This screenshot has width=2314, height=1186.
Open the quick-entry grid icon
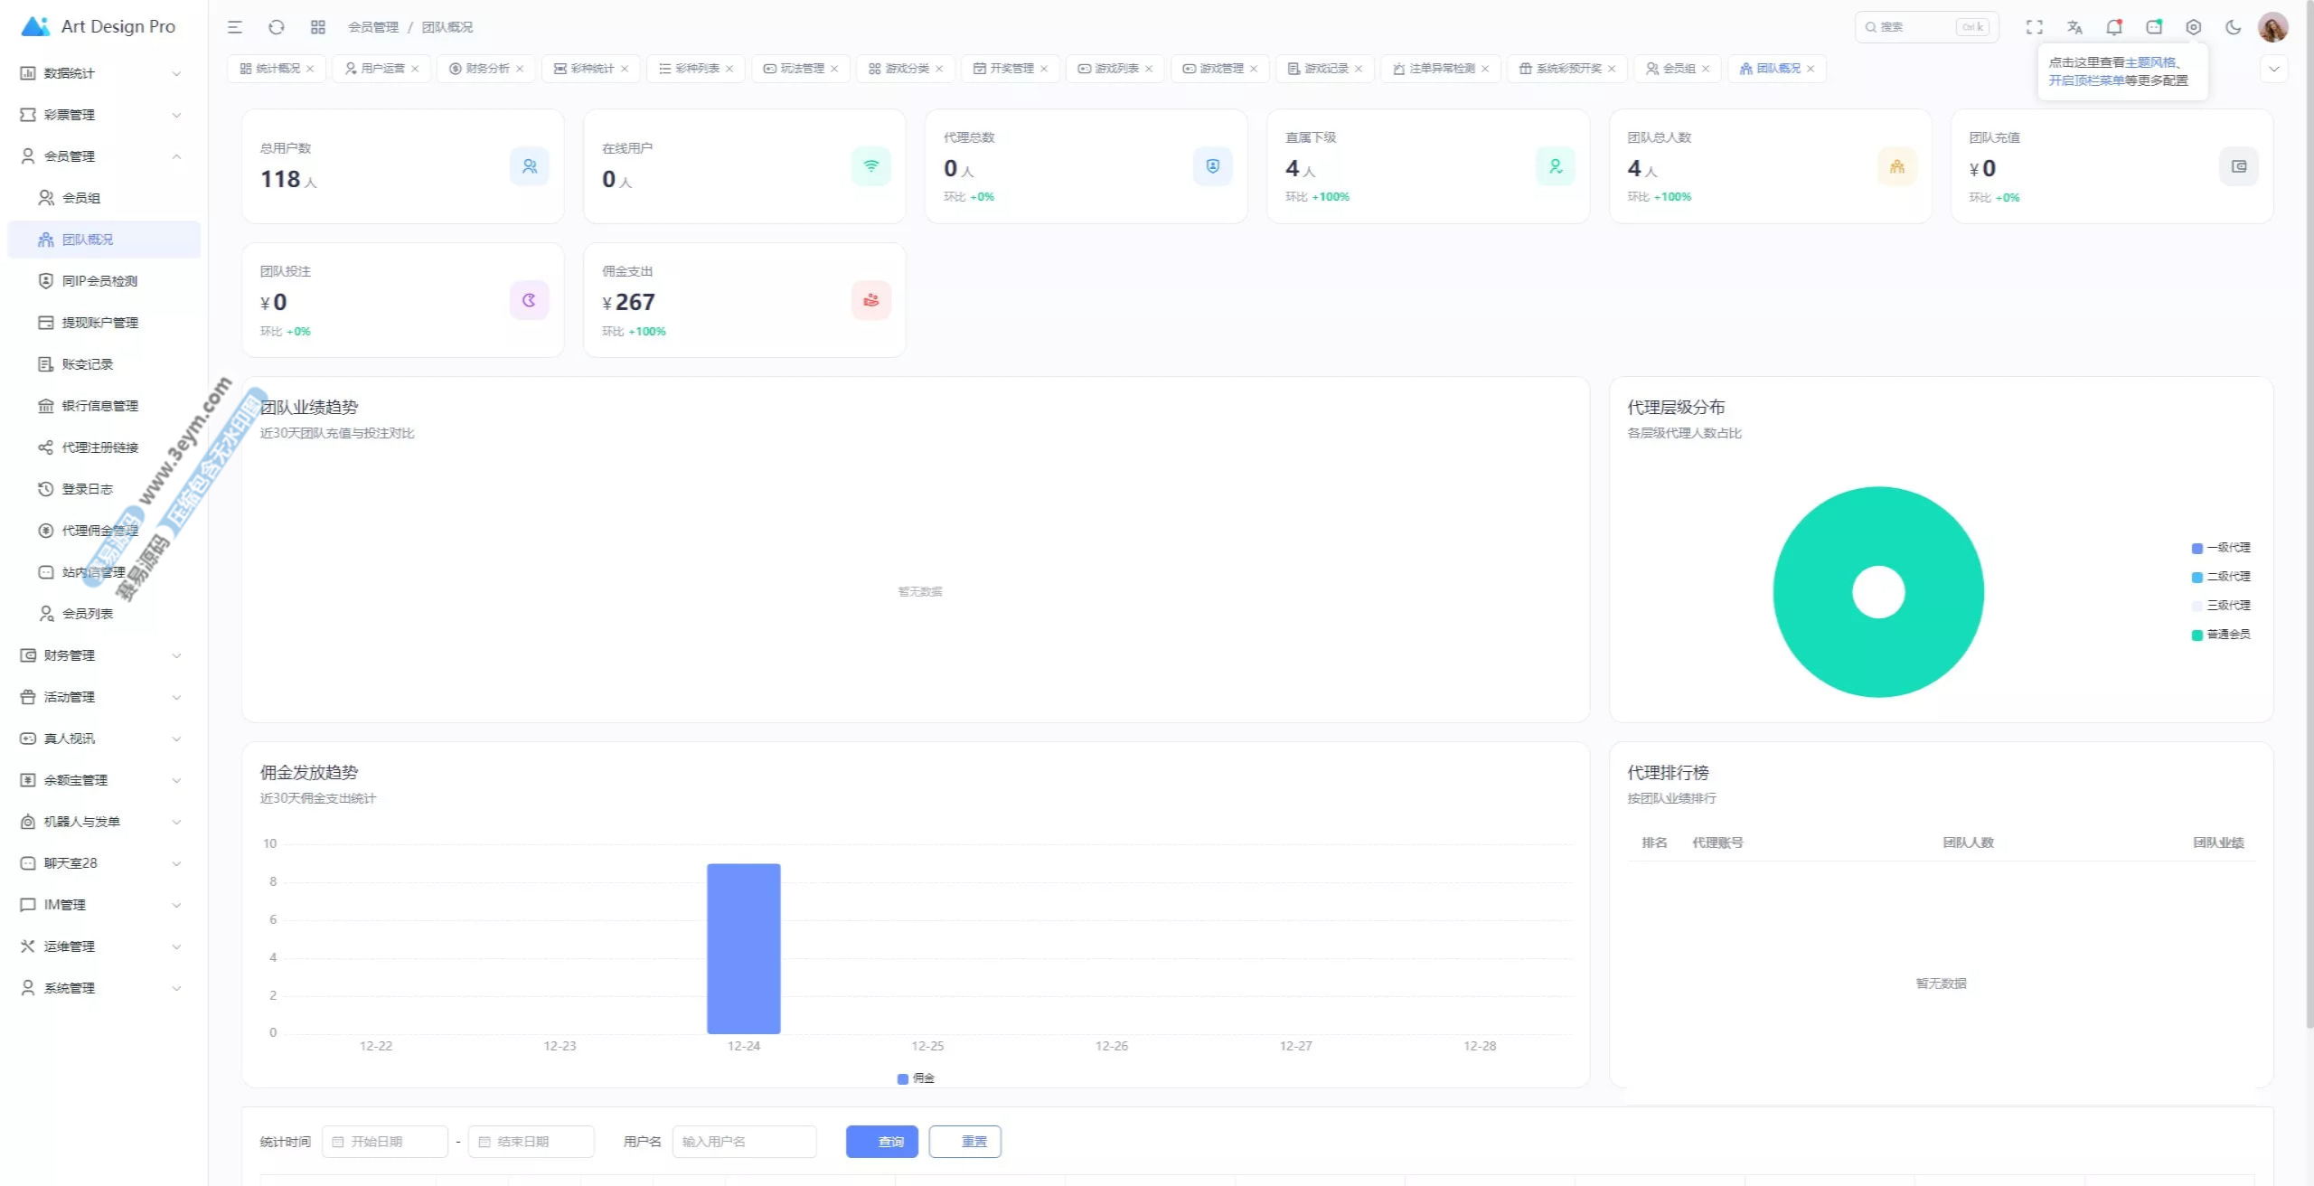tap(318, 27)
